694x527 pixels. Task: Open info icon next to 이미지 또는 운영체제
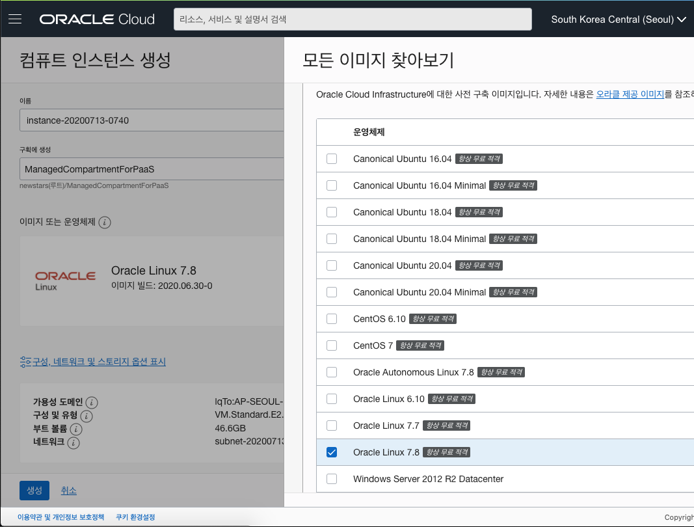[x=105, y=223]
